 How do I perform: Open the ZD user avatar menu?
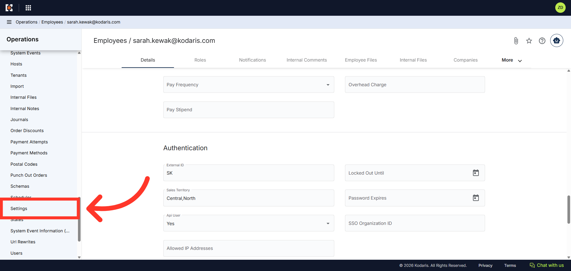pyautogui.click(x=560, y=8)
